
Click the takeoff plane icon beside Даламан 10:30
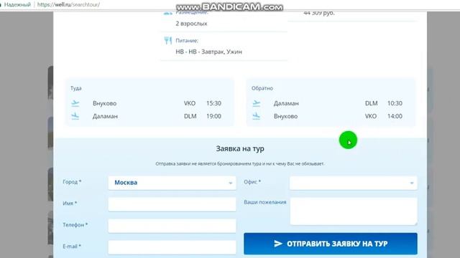(257, 103)
